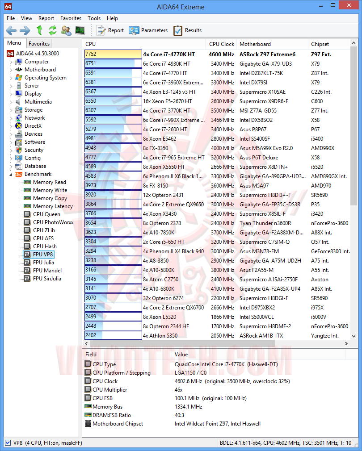Open CPU Hash benchmark
362x451 pixels.
tap(45, 246)
